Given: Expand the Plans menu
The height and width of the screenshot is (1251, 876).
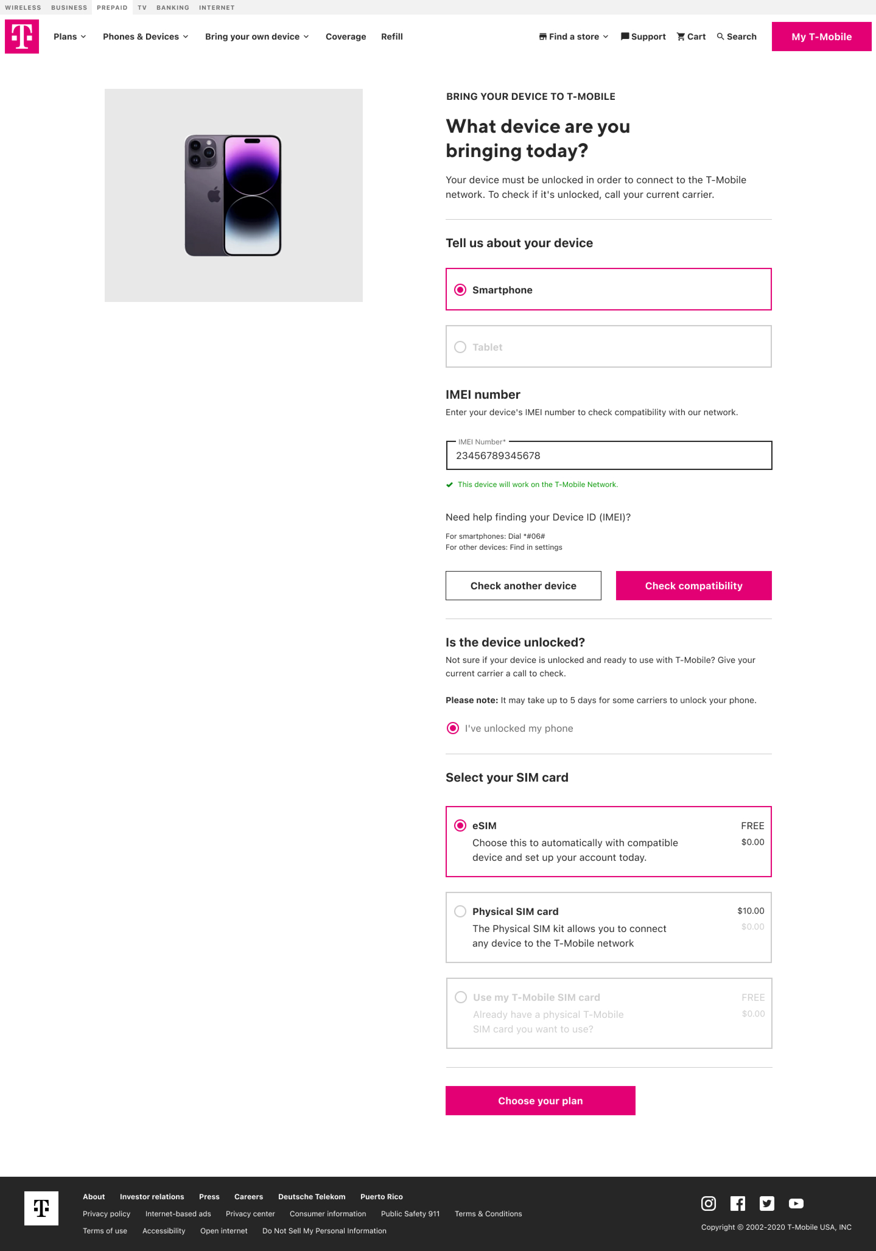Looking at the screenshot, I should coord(70,37).
